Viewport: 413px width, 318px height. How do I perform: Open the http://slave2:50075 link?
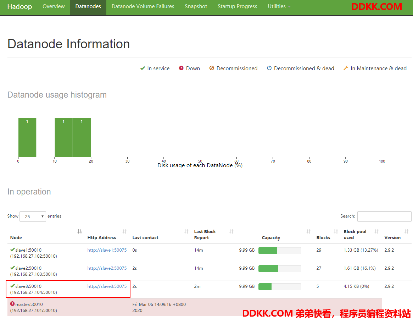point(107,268)
